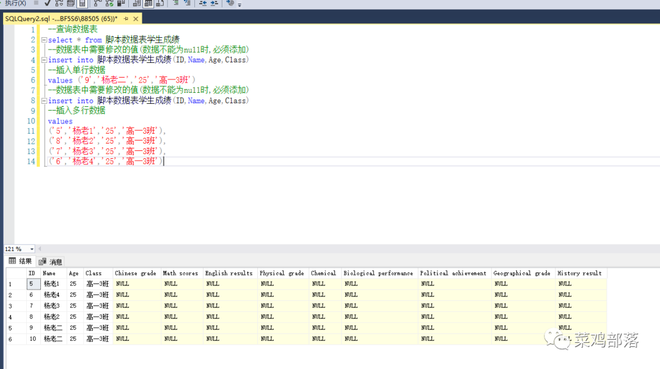Image resolution: width=660 pixels, height=369 pixels.
Task: Click the Age column header
Action: (74, 273)
